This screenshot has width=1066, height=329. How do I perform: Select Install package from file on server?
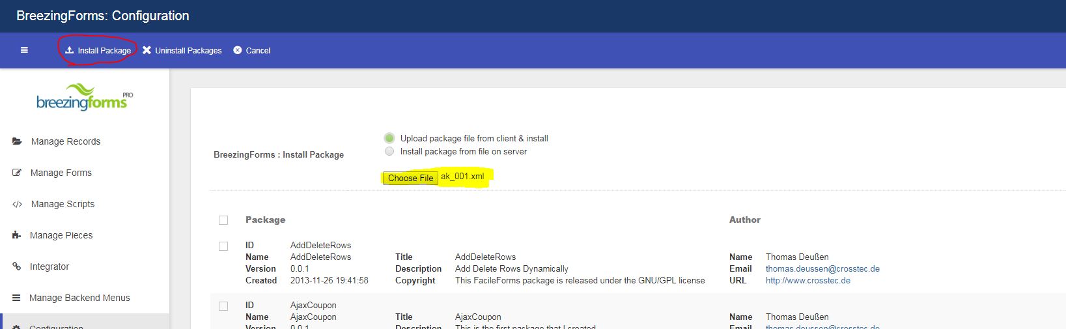tap(389, 151)
